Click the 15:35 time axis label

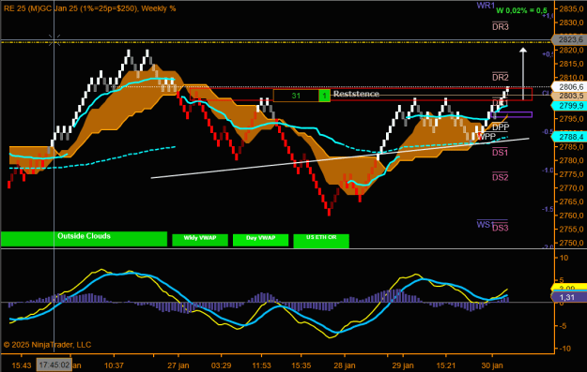point(301,365)
